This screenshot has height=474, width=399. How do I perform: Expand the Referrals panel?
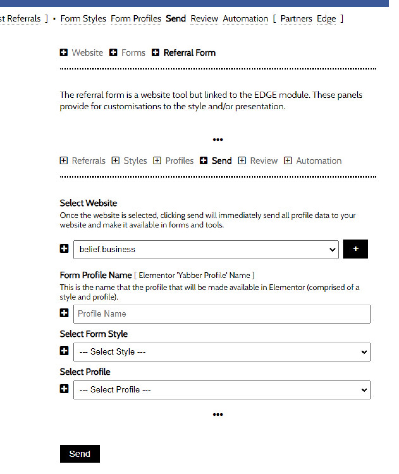tap(82, 161)
